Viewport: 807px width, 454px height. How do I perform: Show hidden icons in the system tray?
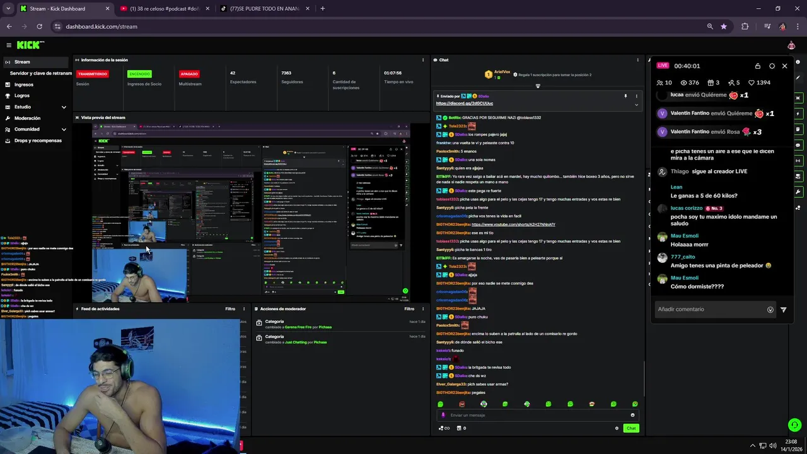pyautogui.click(x=752, y=446)
